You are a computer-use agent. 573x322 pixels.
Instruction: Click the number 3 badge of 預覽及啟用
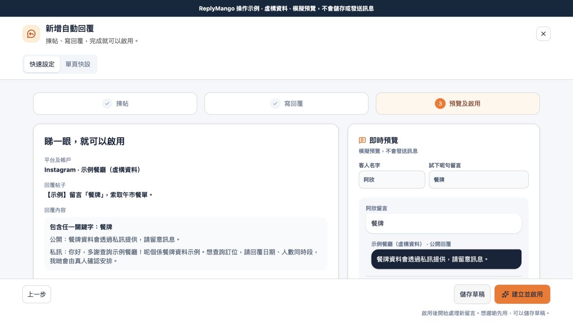[440, 104]
